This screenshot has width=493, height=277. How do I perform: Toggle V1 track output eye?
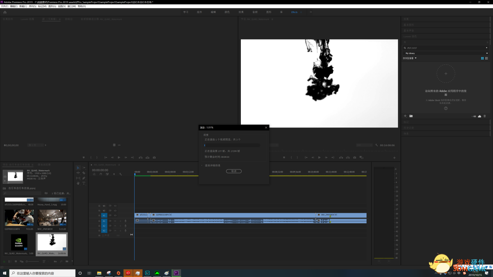pos(115,215)
